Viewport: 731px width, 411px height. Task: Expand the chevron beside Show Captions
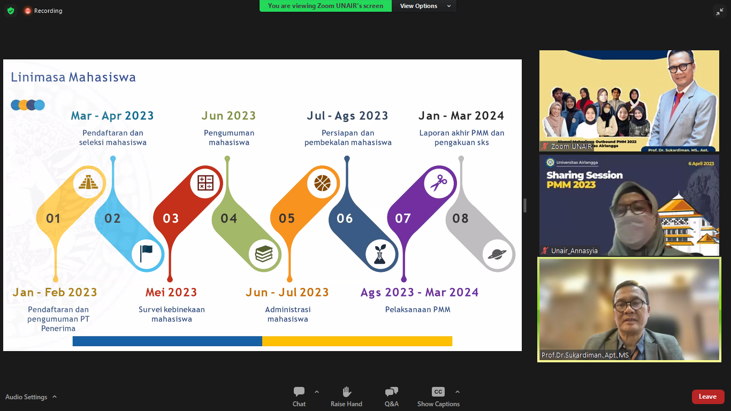point(458,392)
